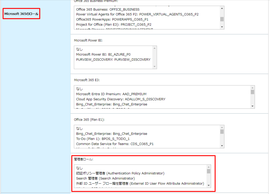Select Microsoft Entra ID Premium: AAD_PREMIUM

click(x=111, y=94)
